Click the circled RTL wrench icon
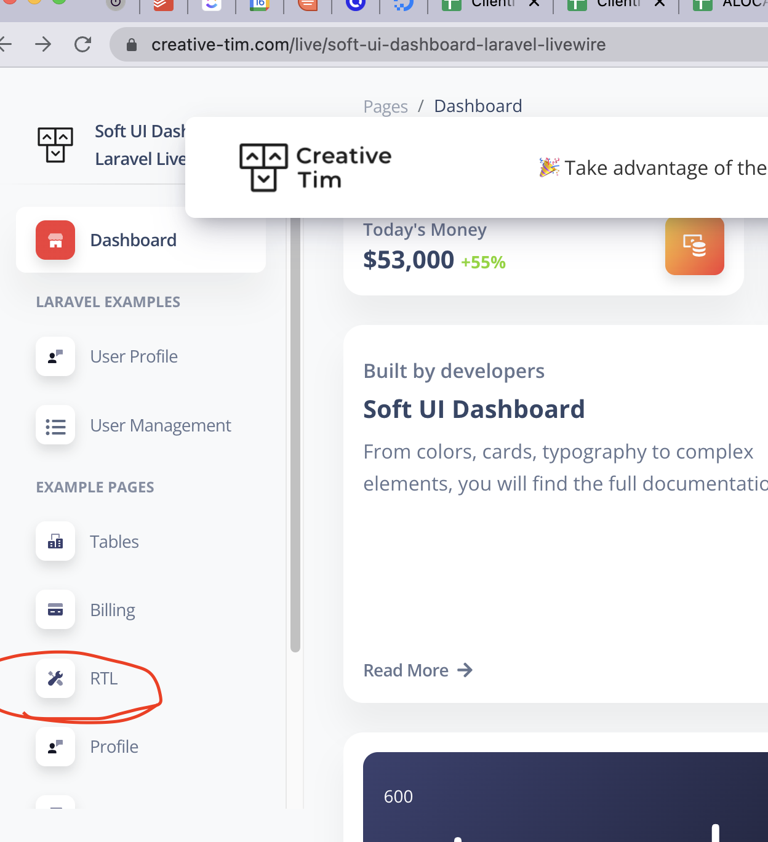The height and width of the screenshot is (842, 768). 55,678
